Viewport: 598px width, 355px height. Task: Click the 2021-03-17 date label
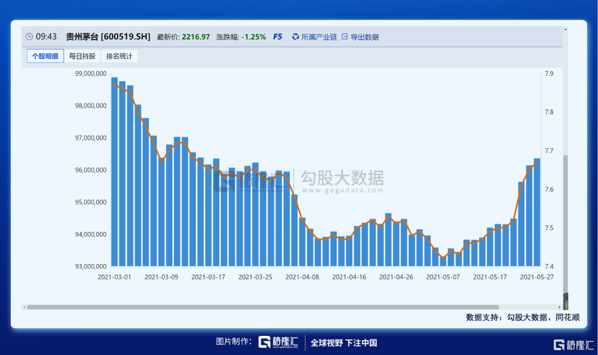(x=208, y=277)
